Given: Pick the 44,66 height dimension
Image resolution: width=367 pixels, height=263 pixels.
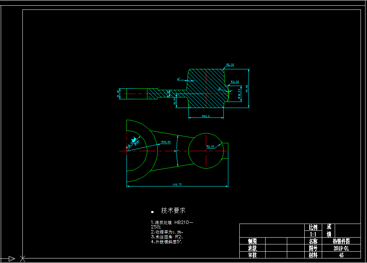Looking at the screenshot, I should (247, 89).
